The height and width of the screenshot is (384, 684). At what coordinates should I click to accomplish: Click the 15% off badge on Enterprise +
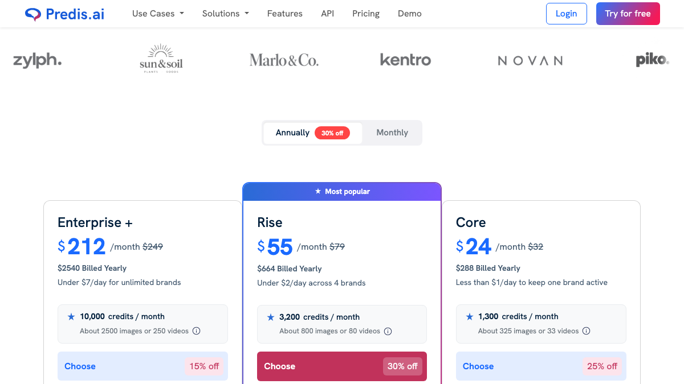204,366
